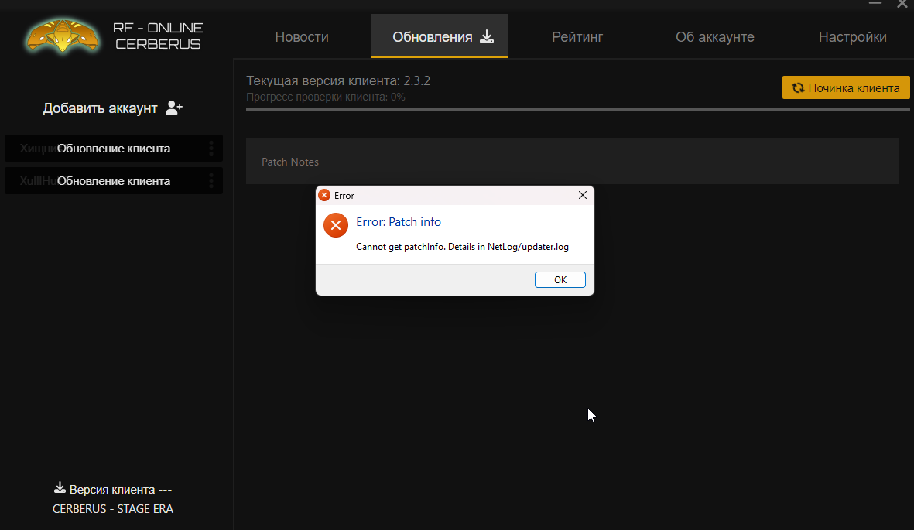Click the Починка клиента repair button

(846, 88)
